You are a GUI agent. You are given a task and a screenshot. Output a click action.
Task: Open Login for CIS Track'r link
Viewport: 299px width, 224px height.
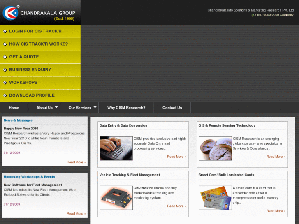point(35,31)
